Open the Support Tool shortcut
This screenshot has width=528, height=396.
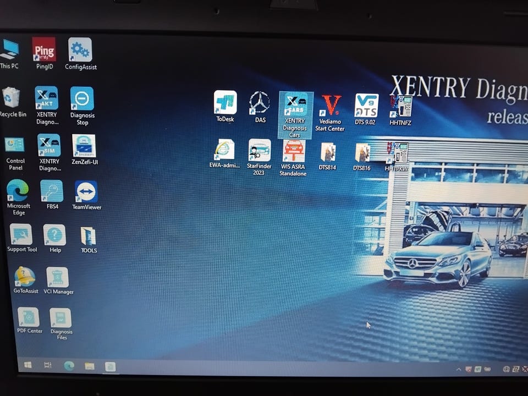coord(22,238)
